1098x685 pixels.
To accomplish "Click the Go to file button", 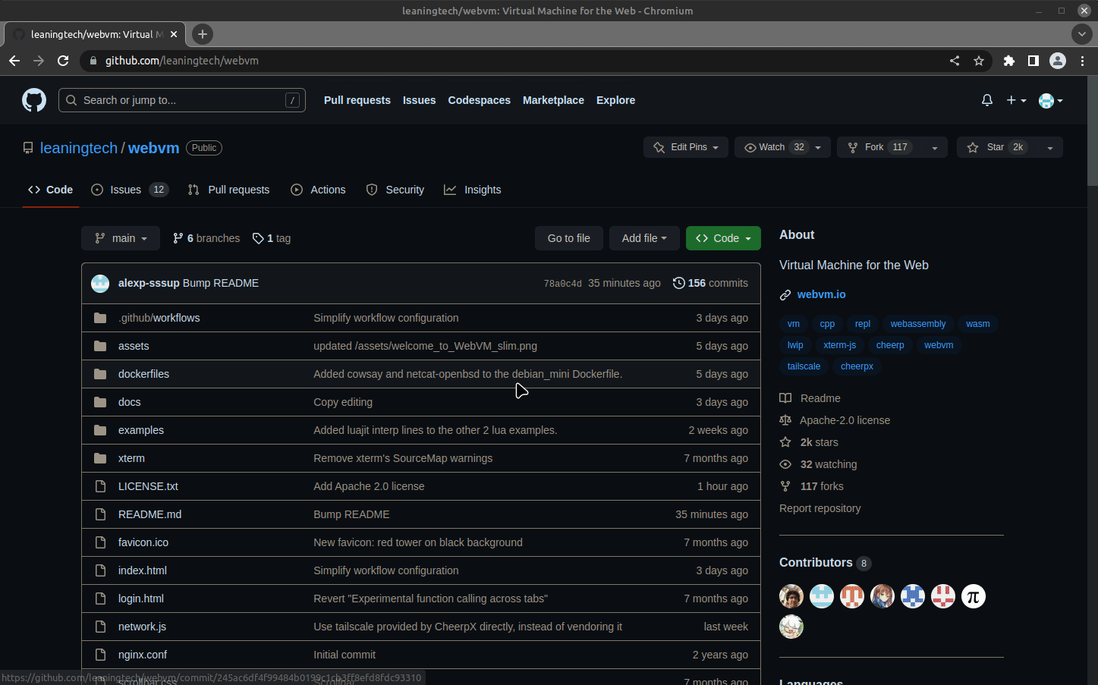I will coord(568,237).
